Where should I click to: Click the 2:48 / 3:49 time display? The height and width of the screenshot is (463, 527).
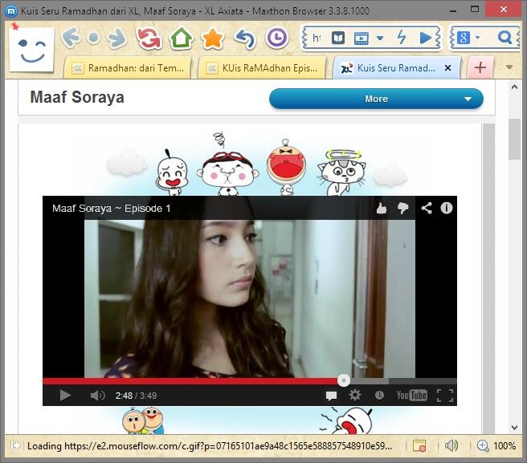(x=136, y=396)
